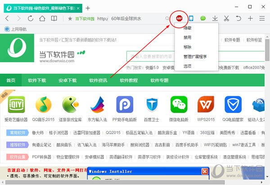The width and height of the screenshot is (270, 185).
Task: Open the 逗游游戏宝库 app icon
Action: (x=71, y=104)
